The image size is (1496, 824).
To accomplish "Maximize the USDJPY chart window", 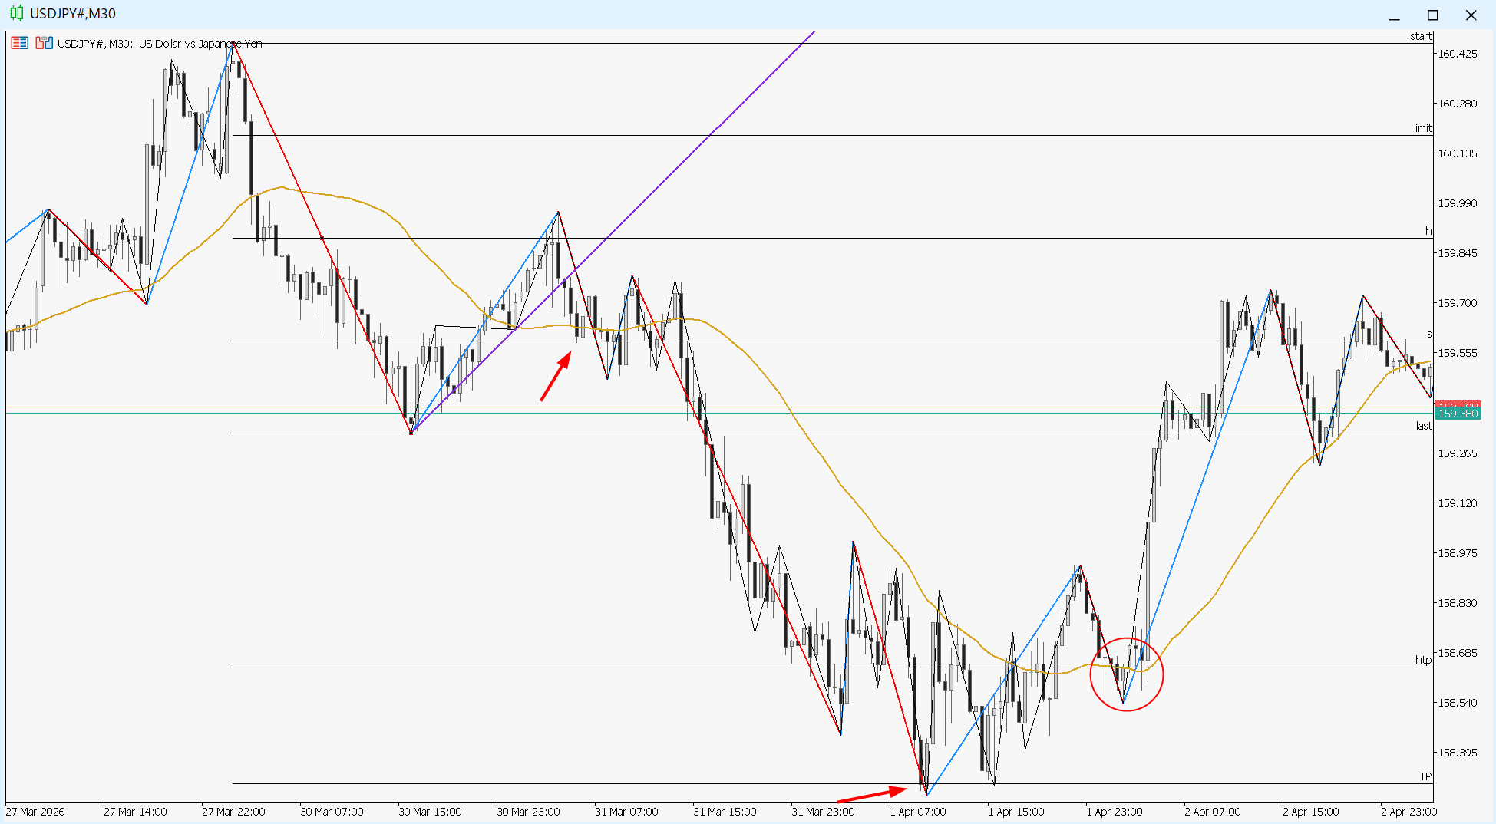I will click(x=1432, y=15).
